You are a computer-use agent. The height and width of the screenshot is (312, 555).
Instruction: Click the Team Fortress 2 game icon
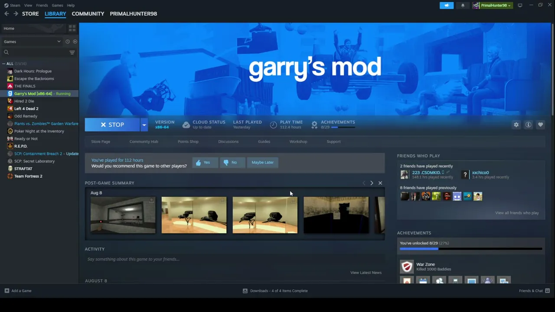pyautogui.click(x=10, y=176)
